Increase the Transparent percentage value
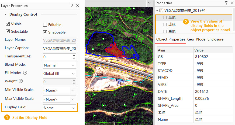Viewport: 235px width, 125px height. pos(74,56)
